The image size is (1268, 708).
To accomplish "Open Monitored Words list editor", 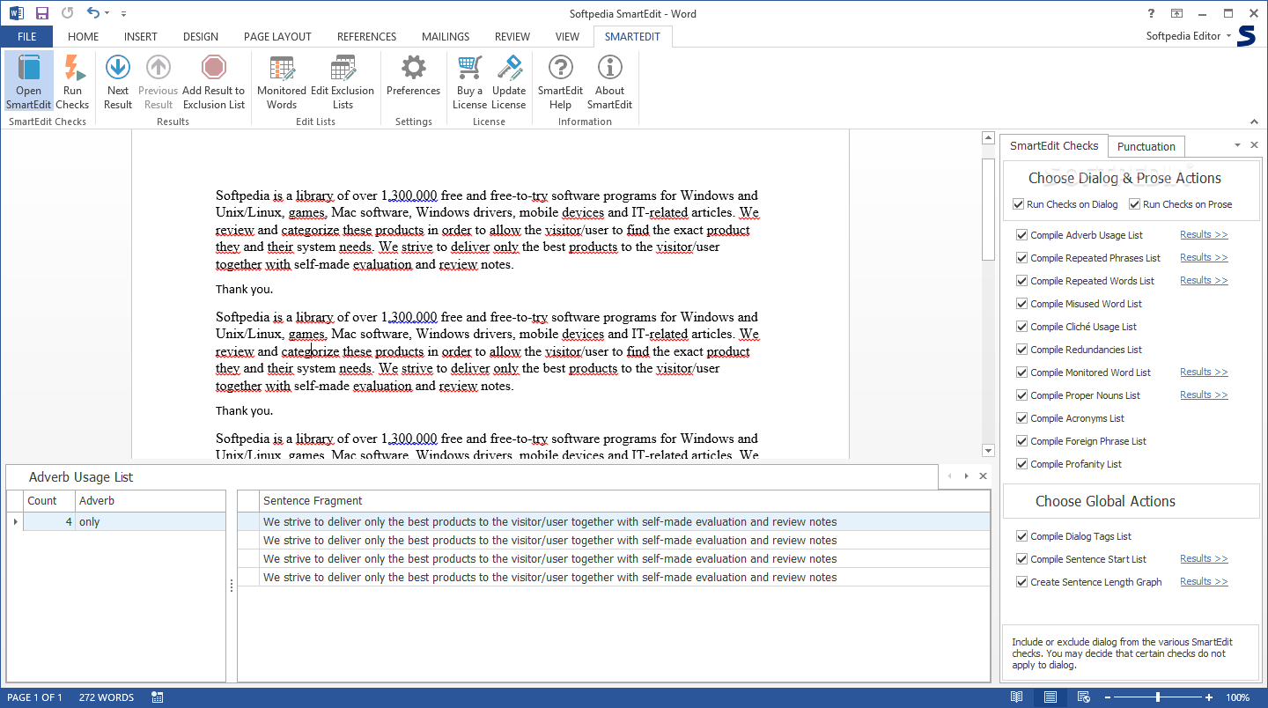I will click(x=282, y=82).
